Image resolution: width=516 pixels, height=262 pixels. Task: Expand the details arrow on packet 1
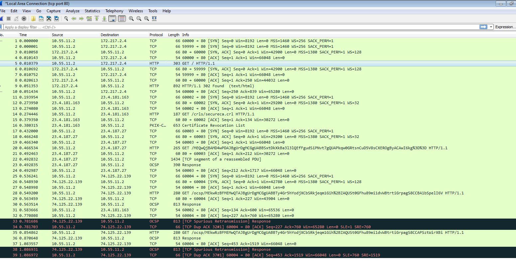tap(1, 41)
